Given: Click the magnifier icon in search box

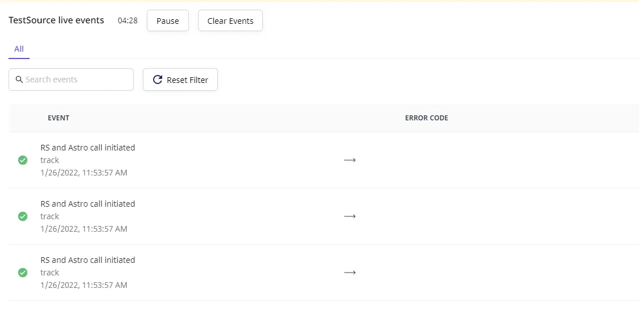Looking at the screenshot, I should coord(19,79).
